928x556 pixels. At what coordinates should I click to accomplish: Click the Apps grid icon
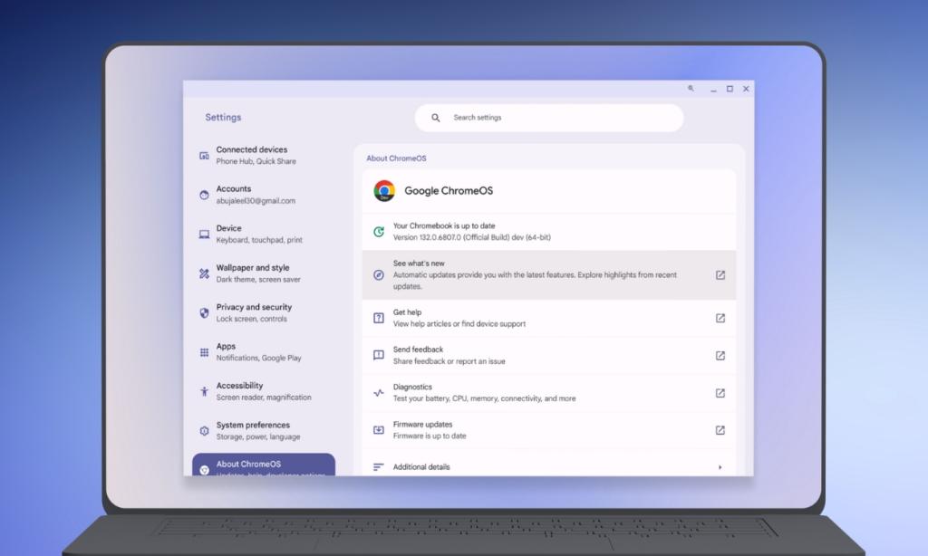[x=204, y=350]
